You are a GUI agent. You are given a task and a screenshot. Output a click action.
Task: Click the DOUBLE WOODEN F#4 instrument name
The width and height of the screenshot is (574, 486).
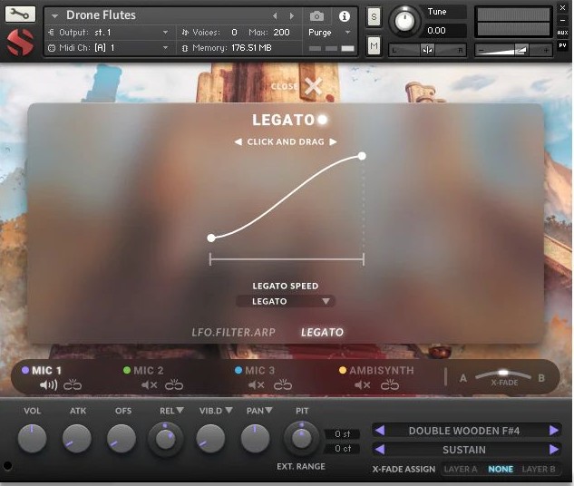click(x=464, y=431)
